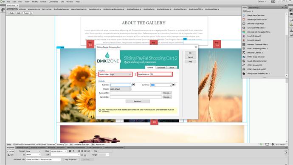
Task: Open Data Bindings panel tab
Action: [x=254, y=8]
